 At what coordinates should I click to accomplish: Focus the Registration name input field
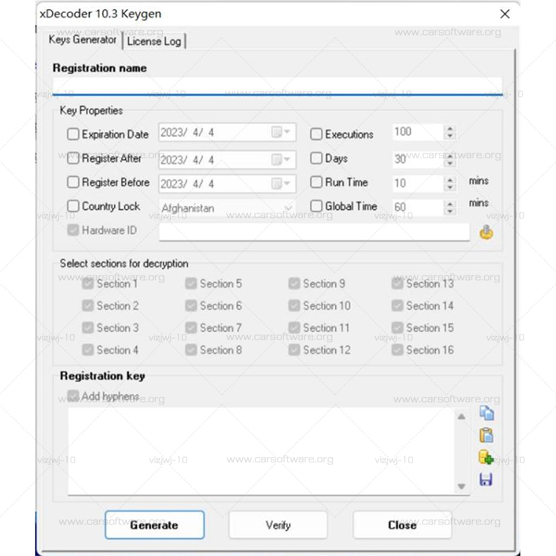click(277, 86)
